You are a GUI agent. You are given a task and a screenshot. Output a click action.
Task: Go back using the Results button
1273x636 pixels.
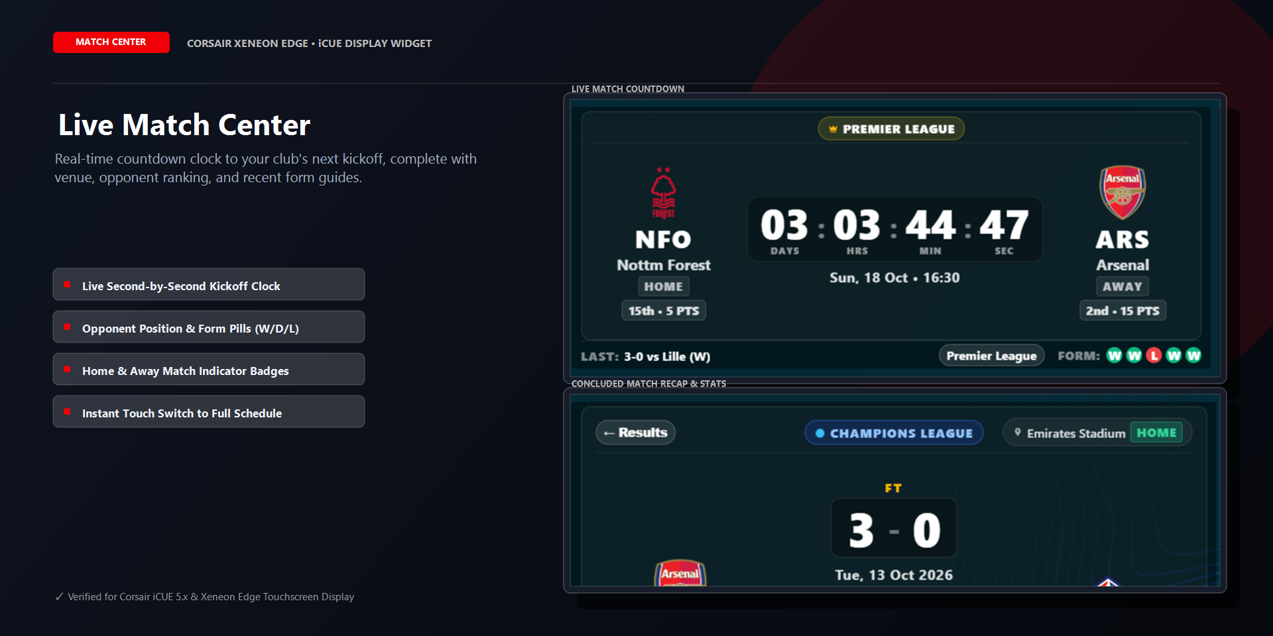(x=636, y=433)
